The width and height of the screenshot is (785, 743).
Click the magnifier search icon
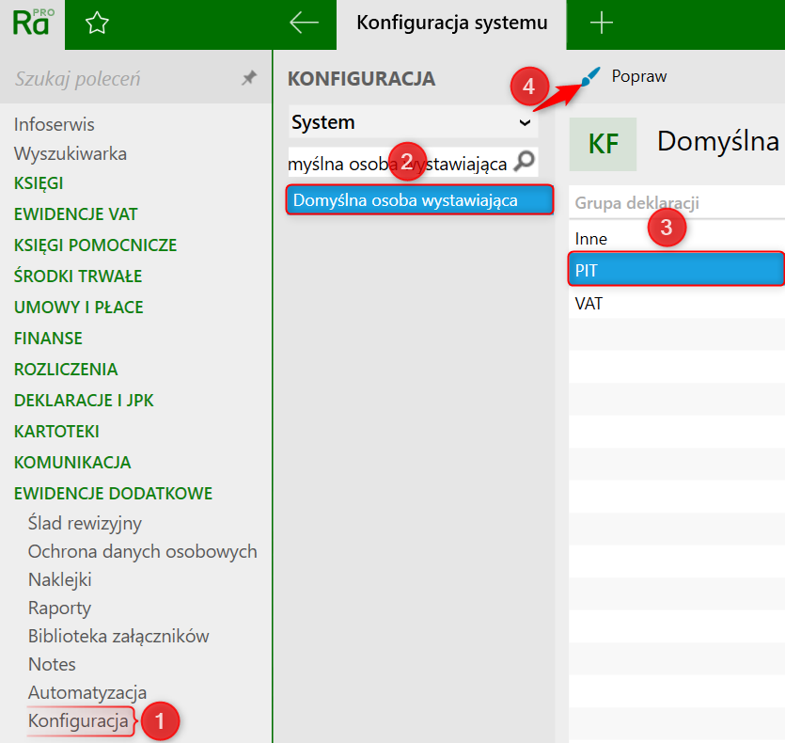point(525,161)
